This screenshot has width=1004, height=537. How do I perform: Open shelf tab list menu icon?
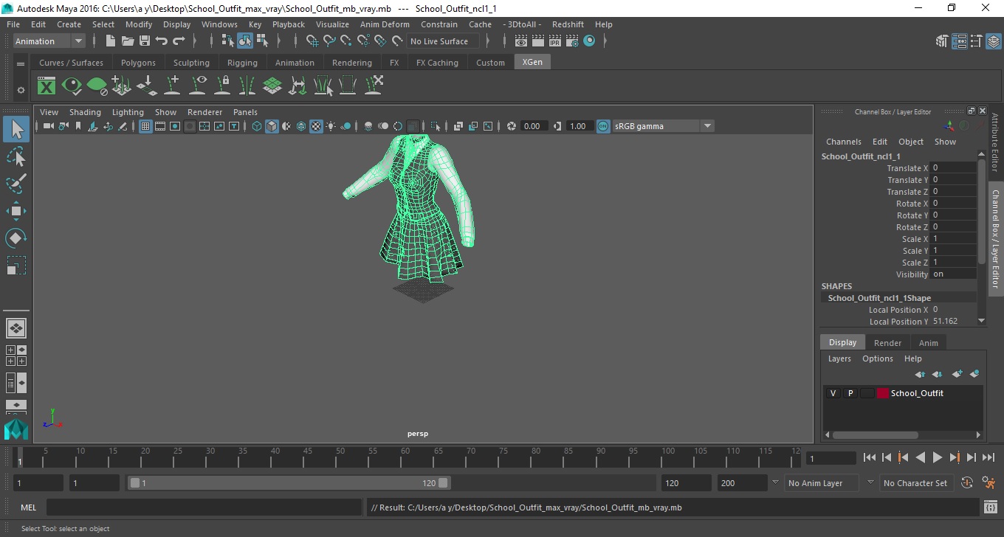coord(21,64)
